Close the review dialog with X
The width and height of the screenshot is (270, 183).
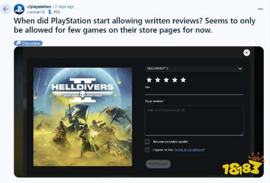(247, 53)
